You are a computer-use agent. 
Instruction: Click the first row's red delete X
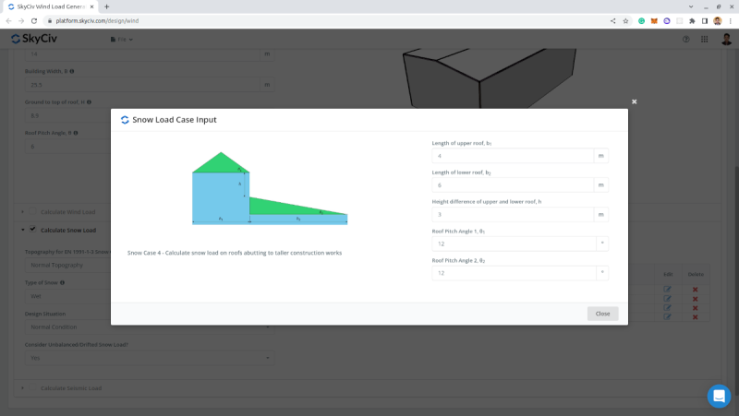pyautogui.click(x=696, y=290)
